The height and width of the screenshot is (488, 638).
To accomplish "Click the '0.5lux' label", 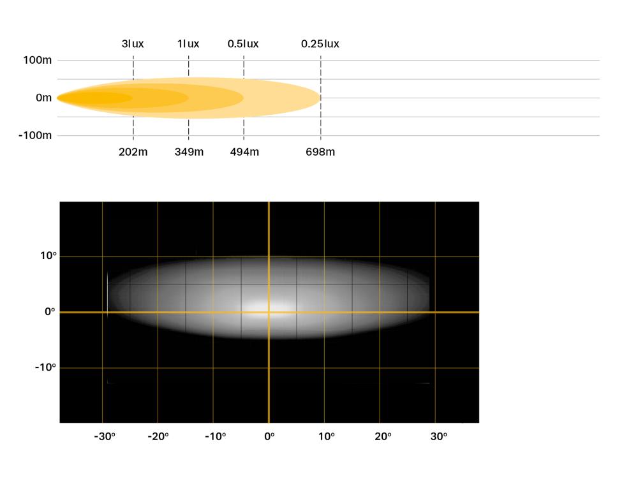I will coord(243,43).
